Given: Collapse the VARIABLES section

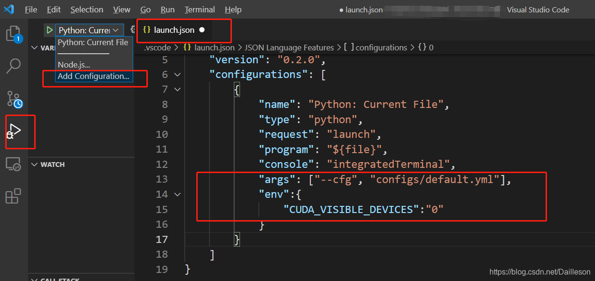Looking at the screenshot, I should tap(34, 48).
